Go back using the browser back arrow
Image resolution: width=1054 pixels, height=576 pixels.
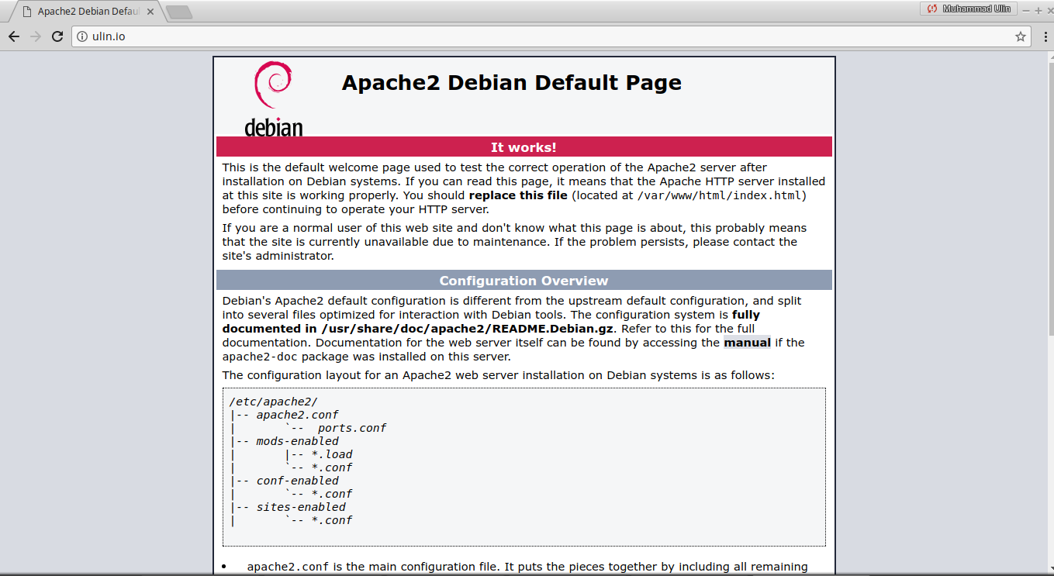tap(14, 36)
